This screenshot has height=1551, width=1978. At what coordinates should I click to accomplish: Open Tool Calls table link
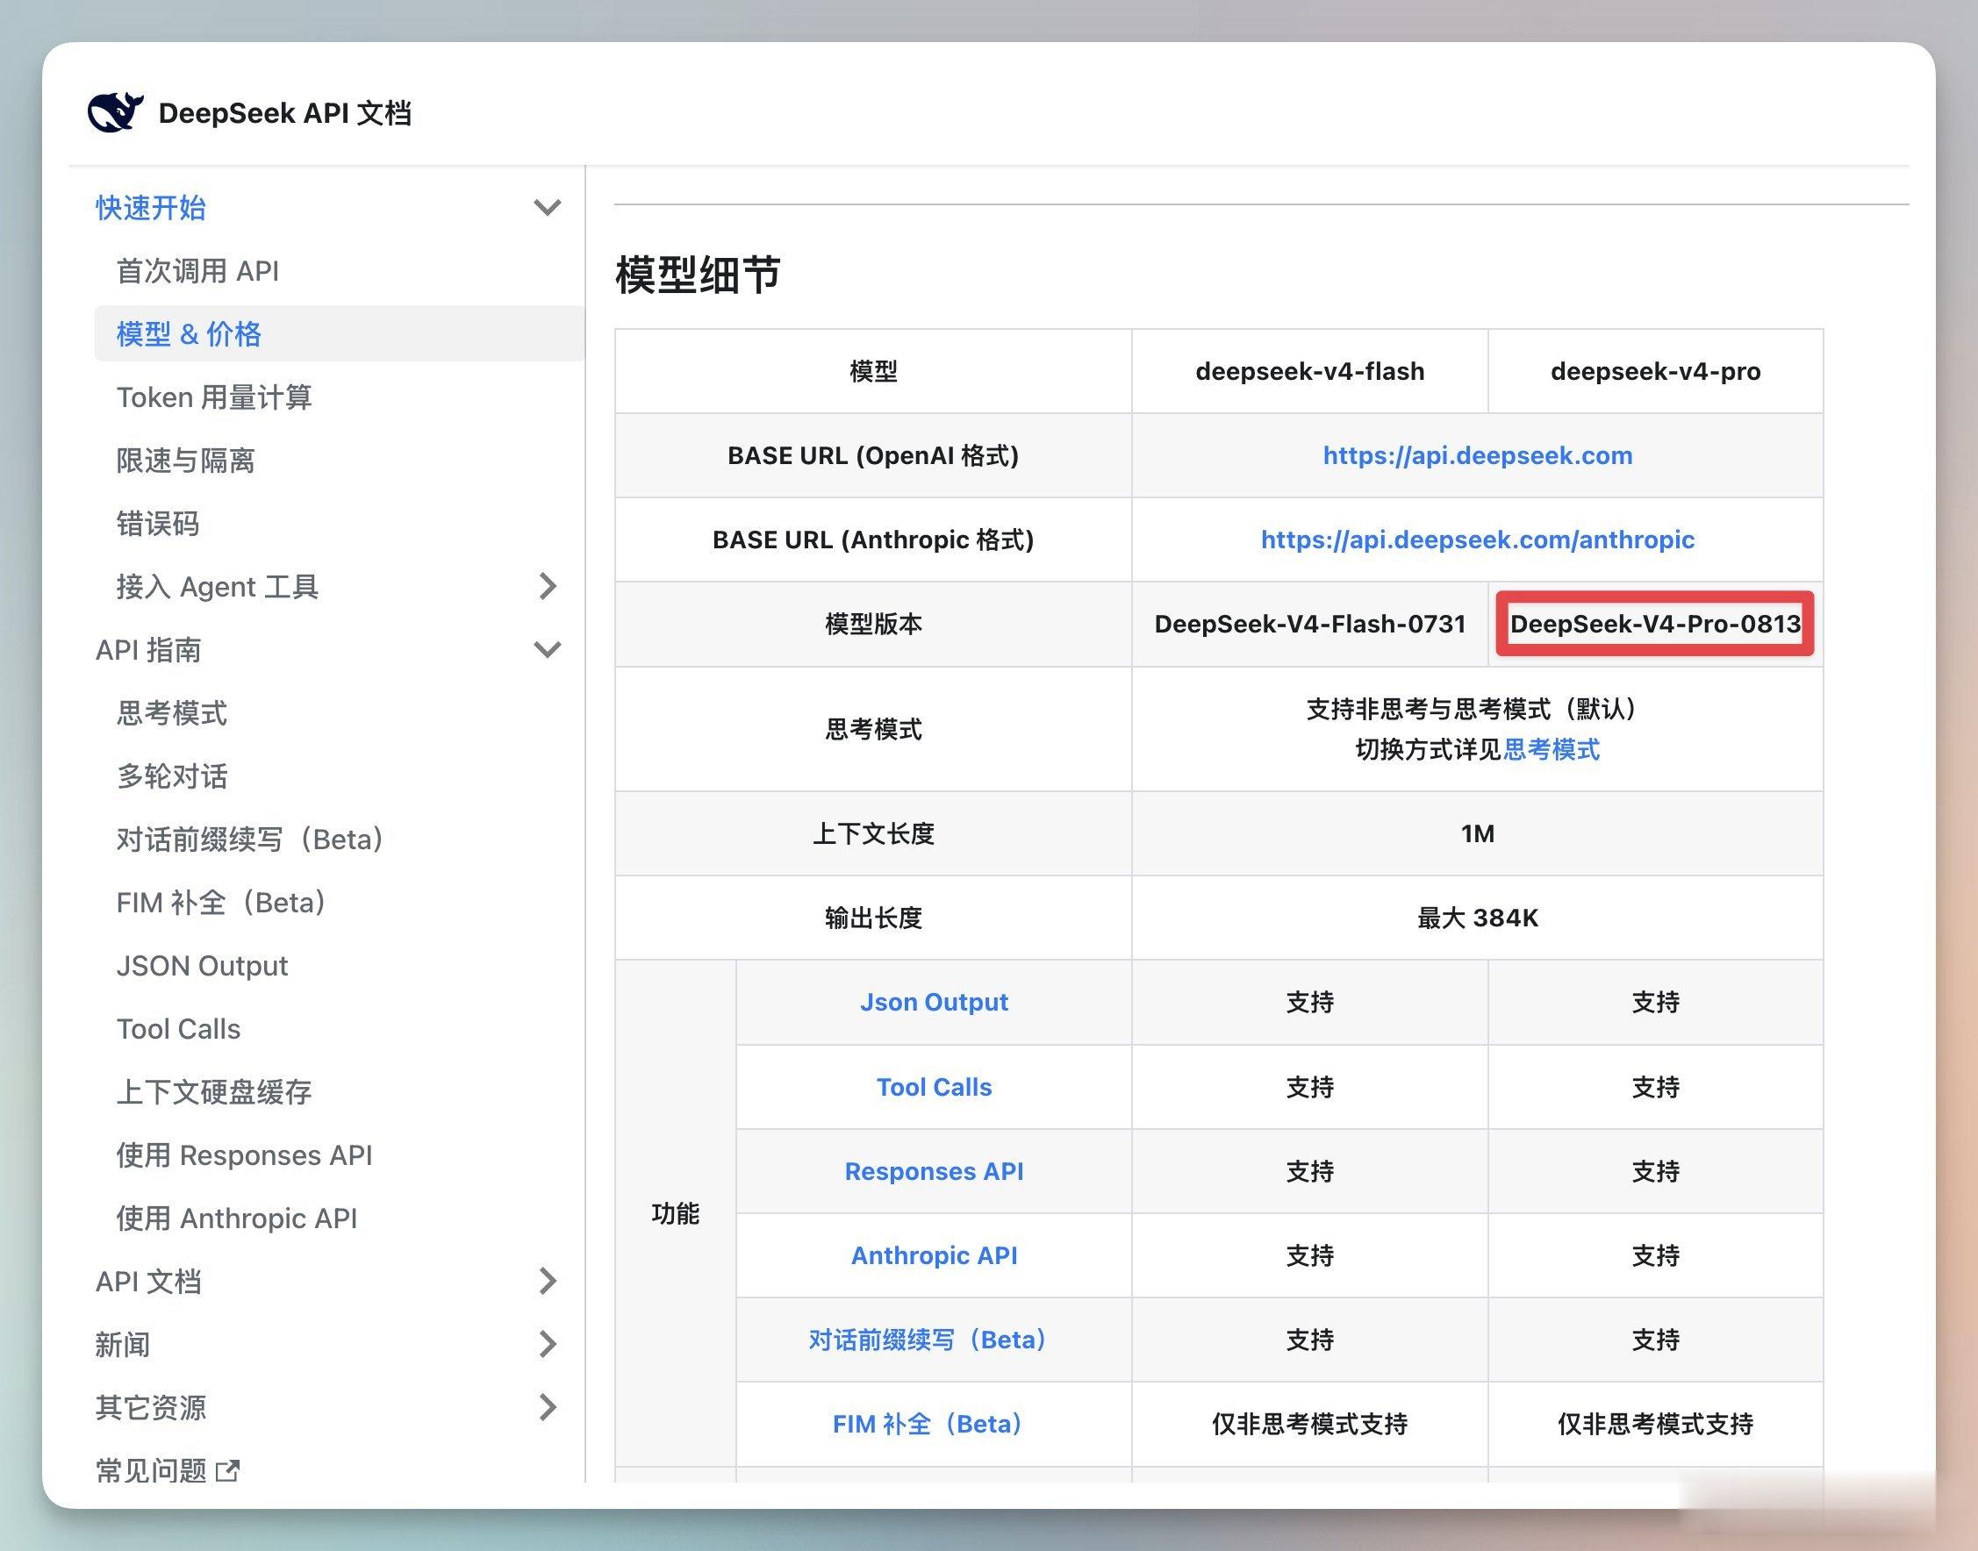coord(934,1087)
